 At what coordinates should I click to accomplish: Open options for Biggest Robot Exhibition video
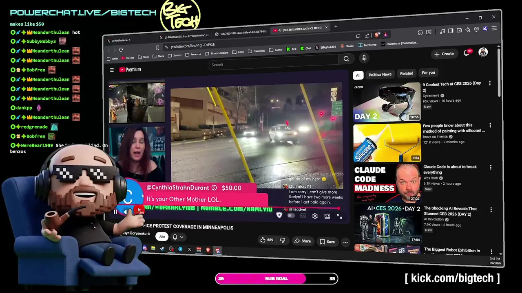click(x=491, y=251)
